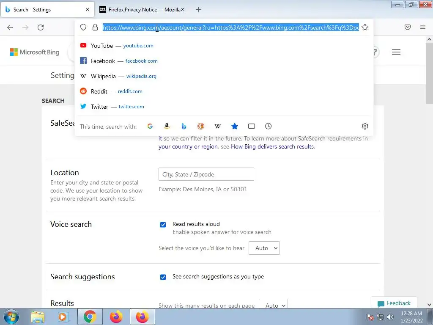Click in the City, State / Zipcode field

click(206, 174)
